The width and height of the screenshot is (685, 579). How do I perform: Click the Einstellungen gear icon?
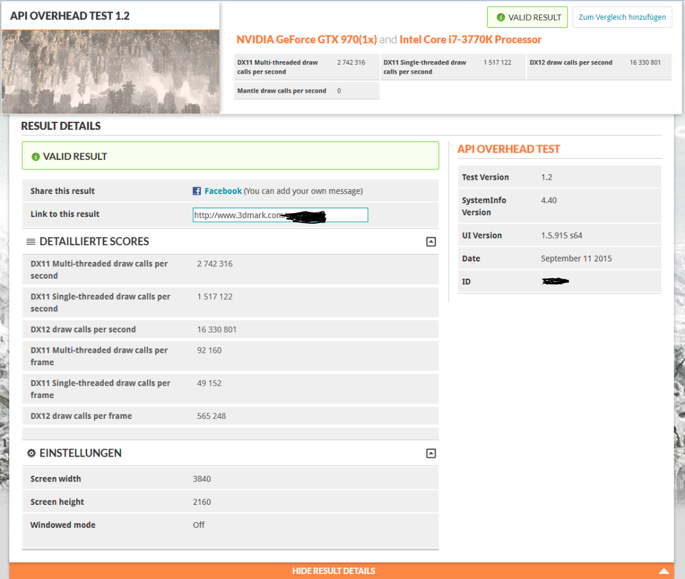coord(31,453)
